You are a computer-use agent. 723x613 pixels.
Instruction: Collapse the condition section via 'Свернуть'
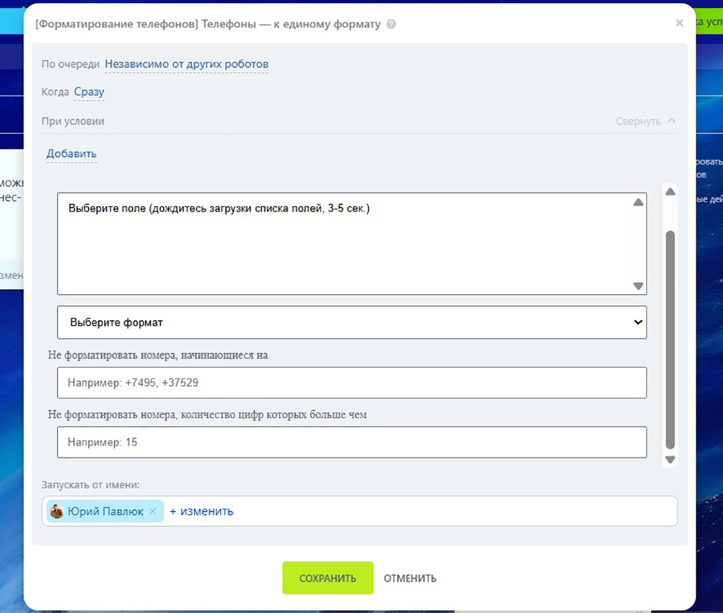pyautogui.click(x=646, y=121)
